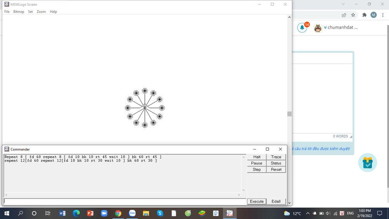Open the Windows Start menu
The height and width of the screenshot is (219, 389).
click(7, 213)
